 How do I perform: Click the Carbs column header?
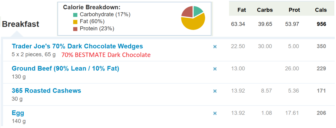(265, 10)
